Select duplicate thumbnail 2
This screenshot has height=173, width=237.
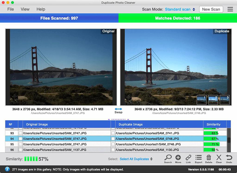(213, 100)
